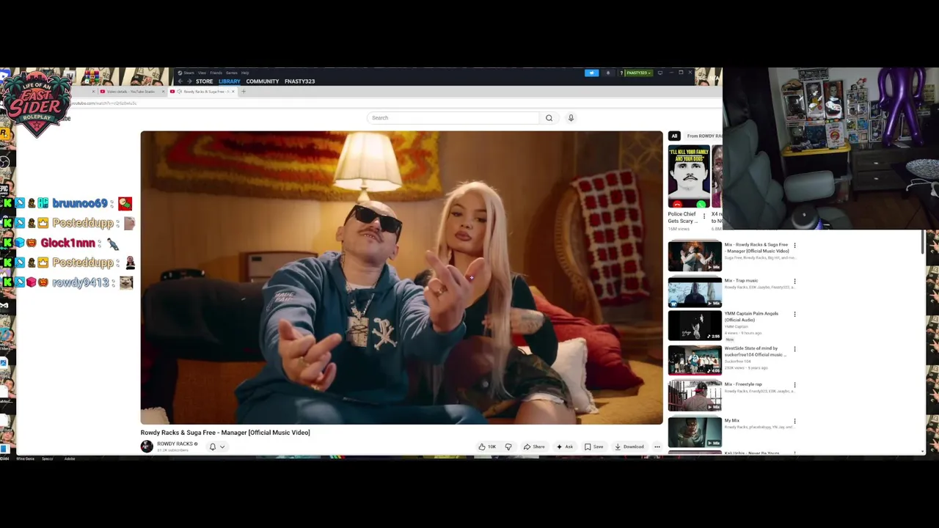Image resolution: width=939 pixels, height=528 pixels.
Task: Download the Manager music video
Action: pos(629,447)
